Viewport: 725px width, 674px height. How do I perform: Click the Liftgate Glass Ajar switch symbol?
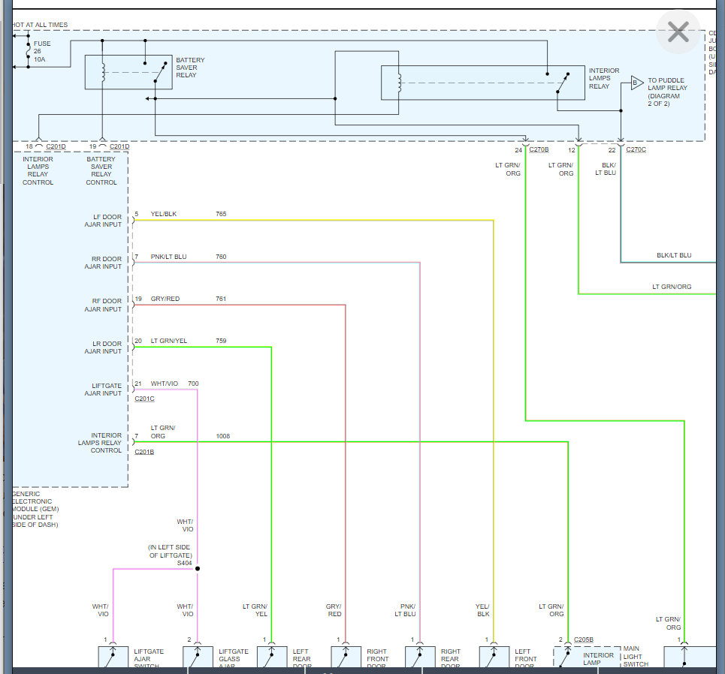coord(198,657)
